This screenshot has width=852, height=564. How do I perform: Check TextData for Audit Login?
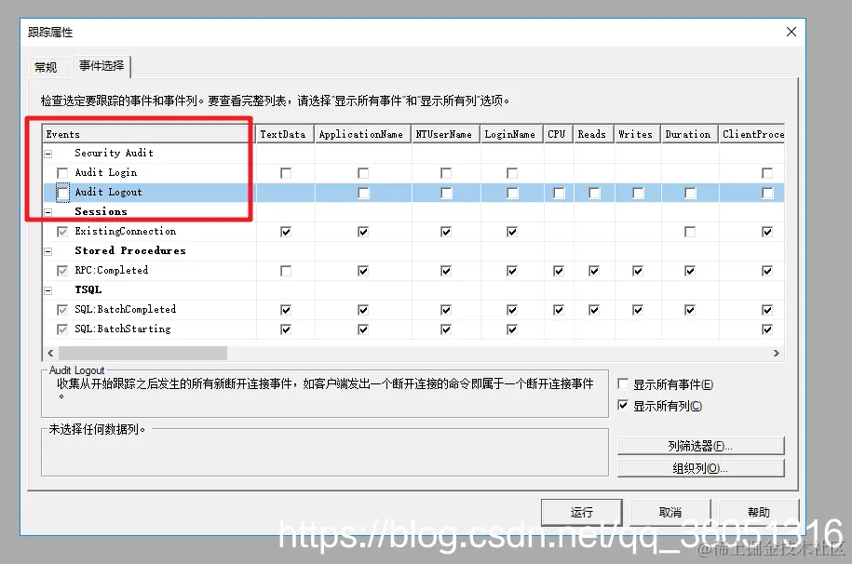tap(286, 173)
